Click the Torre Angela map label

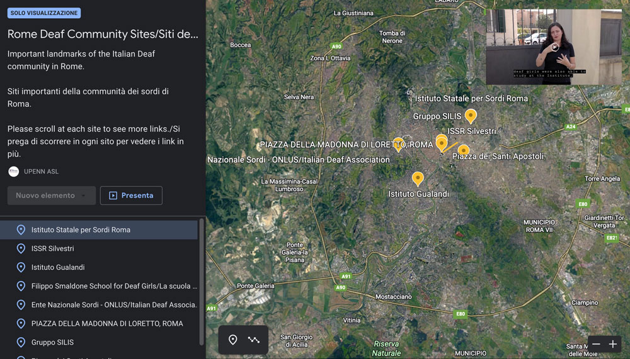[602, 179]
